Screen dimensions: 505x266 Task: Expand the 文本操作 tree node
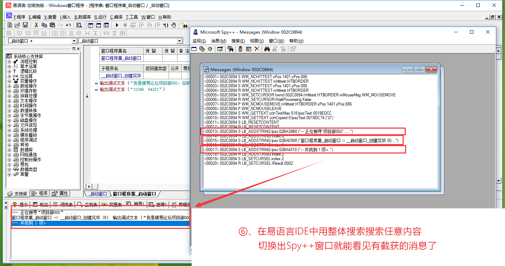9,101
